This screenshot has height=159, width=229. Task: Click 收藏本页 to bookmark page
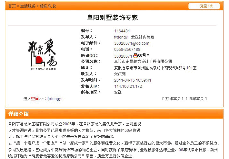point(196,98)
